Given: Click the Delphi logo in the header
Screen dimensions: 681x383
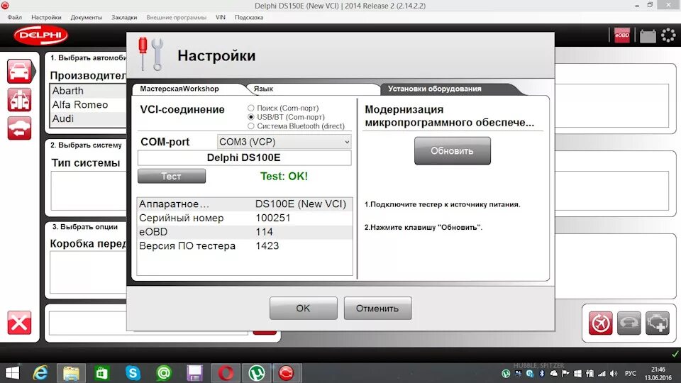Looking at the screenshot, I should (x=41, y=35).
